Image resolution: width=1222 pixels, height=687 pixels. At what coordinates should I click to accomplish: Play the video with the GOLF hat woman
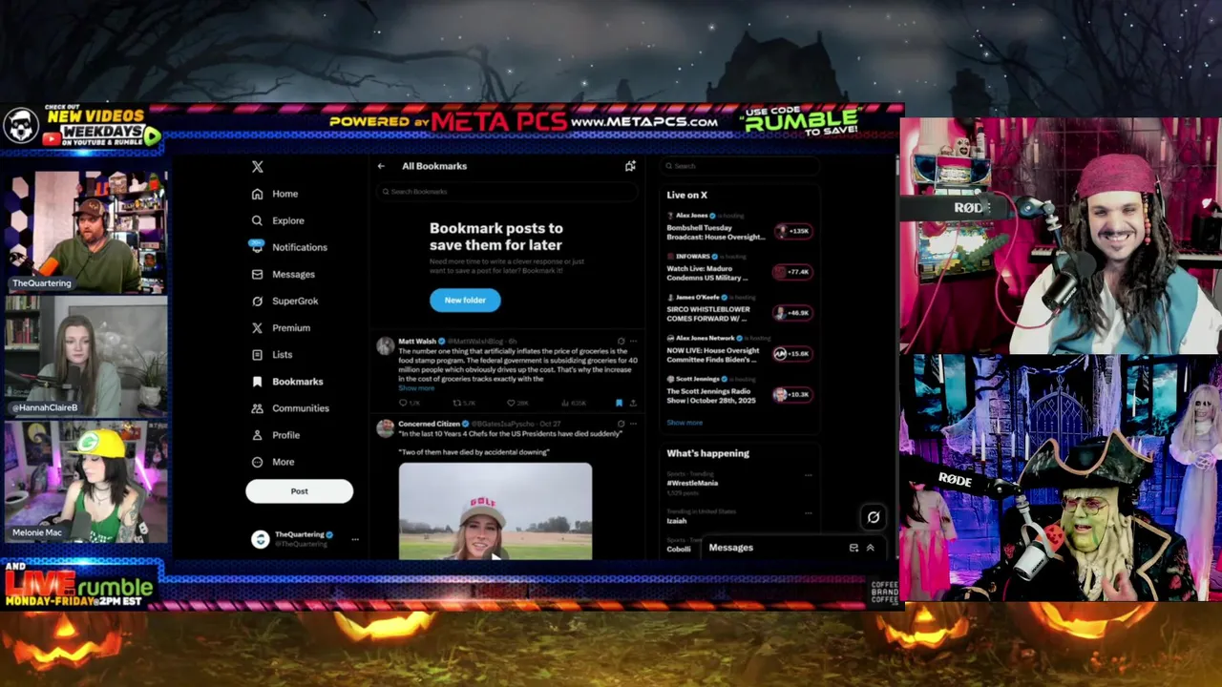pyautogui.click(x=495, y=511)
